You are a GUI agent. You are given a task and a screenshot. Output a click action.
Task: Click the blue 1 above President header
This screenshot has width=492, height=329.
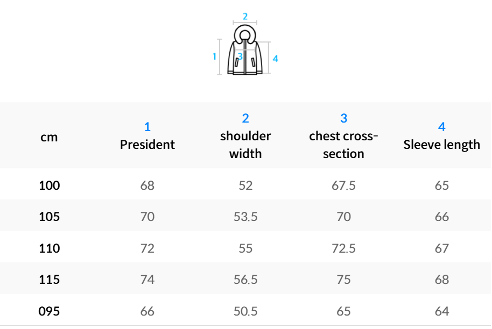pyautogui.click(x=147, y=127)
